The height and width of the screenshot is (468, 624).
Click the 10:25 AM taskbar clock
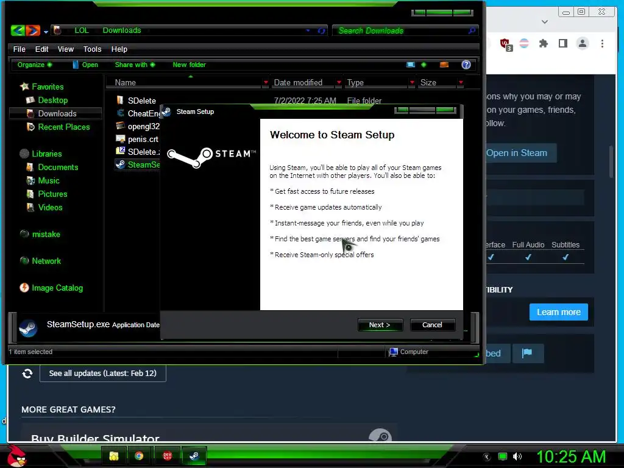[570, 456]
